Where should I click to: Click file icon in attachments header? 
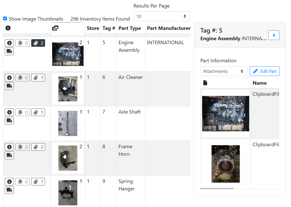pyautogui.click(x=205, y=83)
